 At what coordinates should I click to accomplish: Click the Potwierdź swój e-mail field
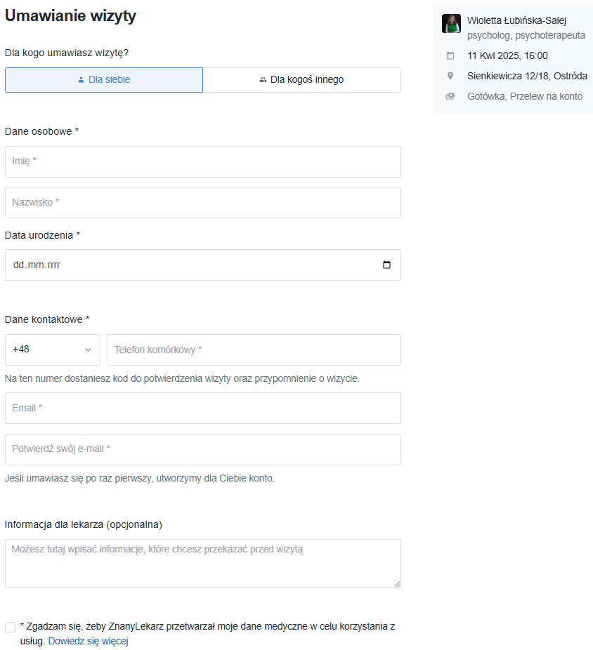(x=203, y=449)
